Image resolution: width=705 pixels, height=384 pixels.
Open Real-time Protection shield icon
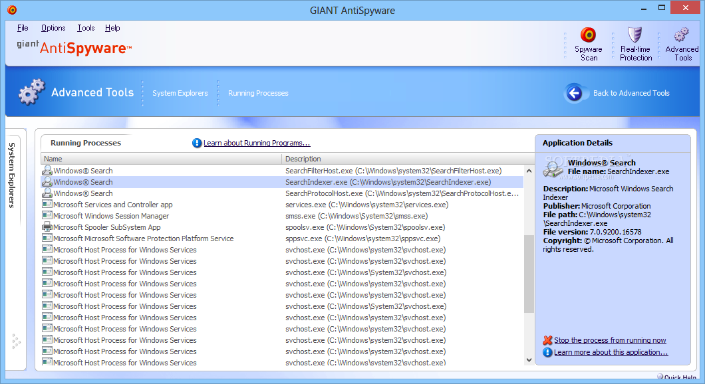pyautogui.click(x=635, y=35)
